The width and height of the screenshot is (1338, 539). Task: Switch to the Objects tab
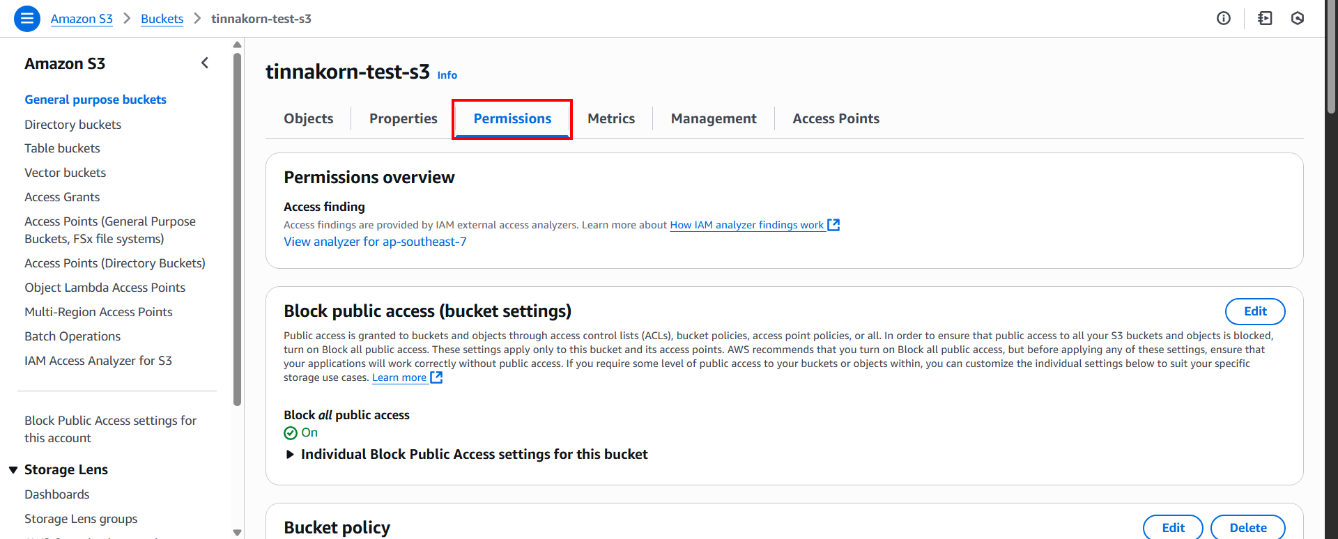(308, 119)
